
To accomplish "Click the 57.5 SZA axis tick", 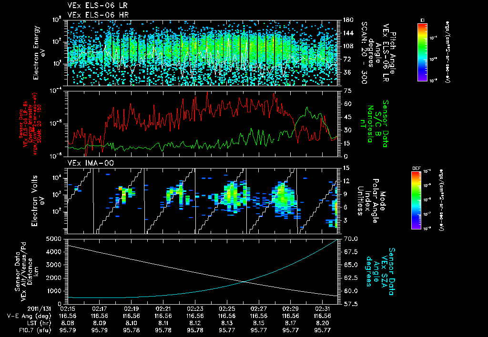I will (351, 304).
